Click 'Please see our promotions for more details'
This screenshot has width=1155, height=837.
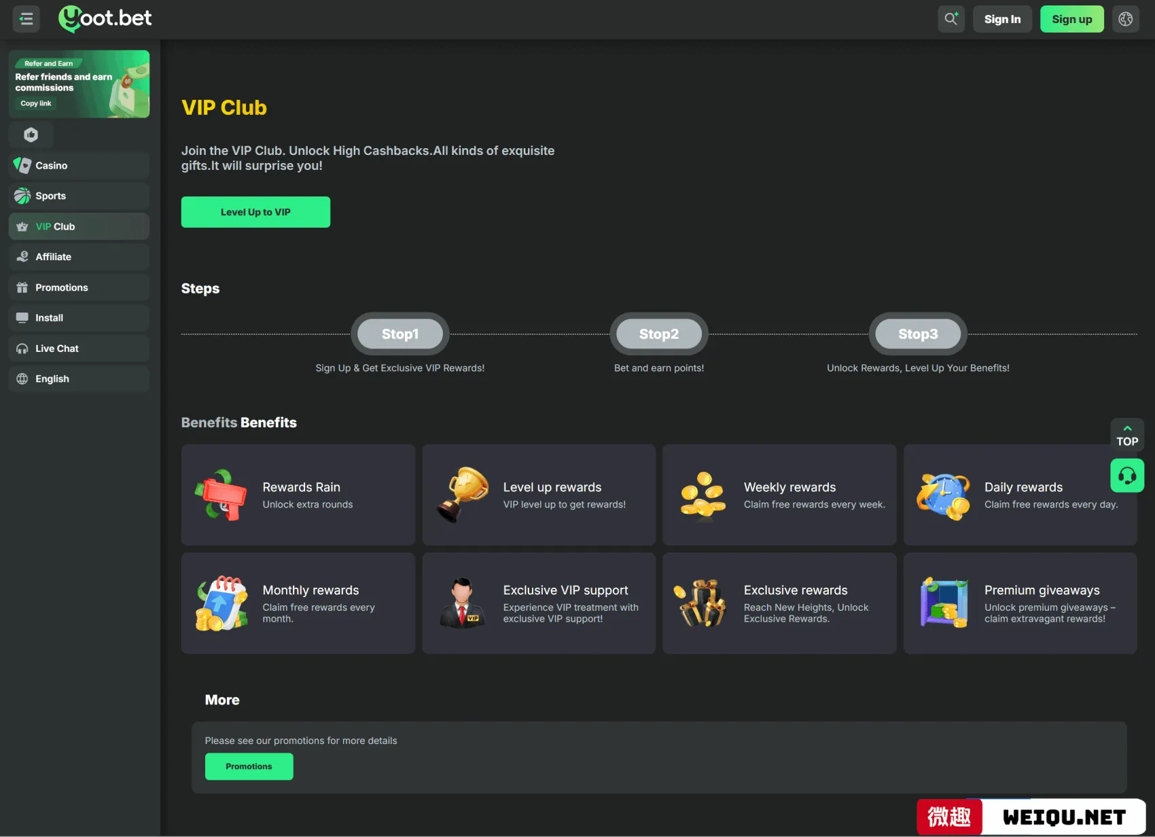[301, 741]
